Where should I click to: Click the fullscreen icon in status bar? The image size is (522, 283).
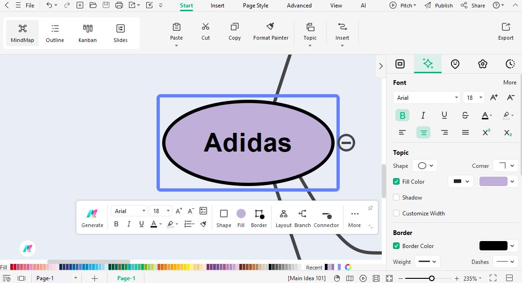493,278
